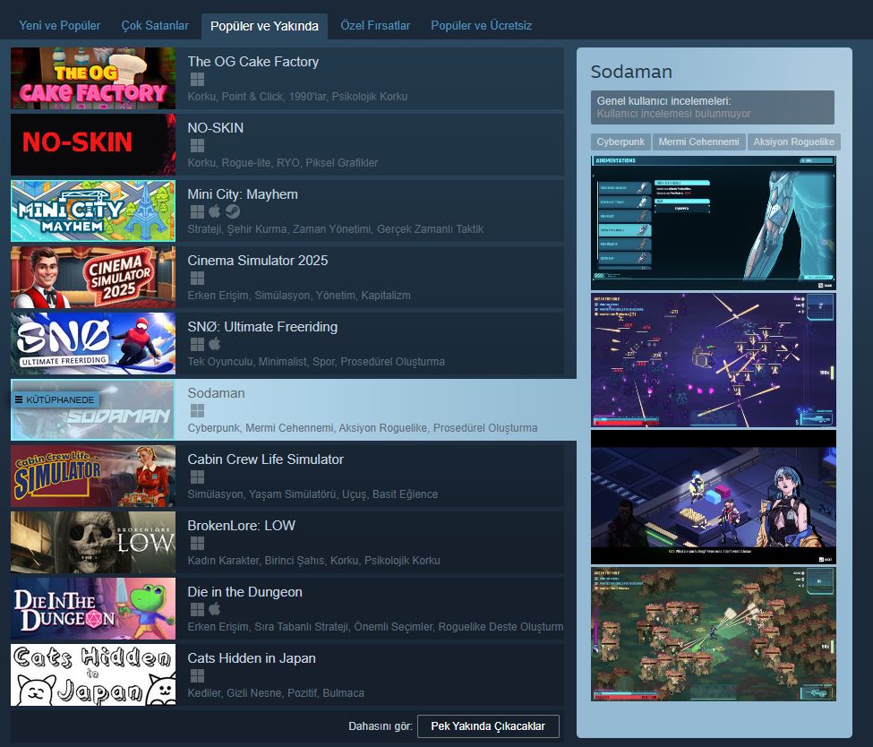
Task: Open the Die in the Dungeon title
Action: pyautogui.click(x=245, y=591)
